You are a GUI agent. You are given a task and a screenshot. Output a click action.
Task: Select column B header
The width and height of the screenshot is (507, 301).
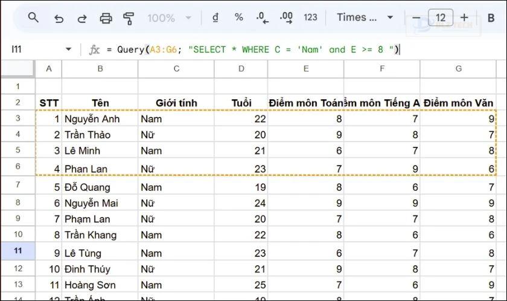tap(100, 69)
